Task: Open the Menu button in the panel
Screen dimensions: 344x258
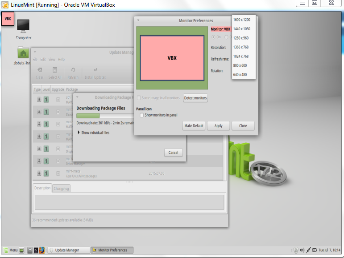Action: pos(11,250)
